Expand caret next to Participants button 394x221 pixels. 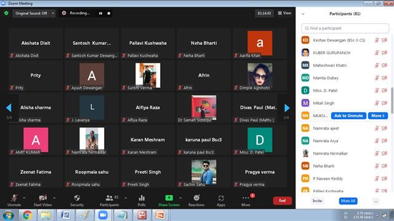tap(126, 198)
